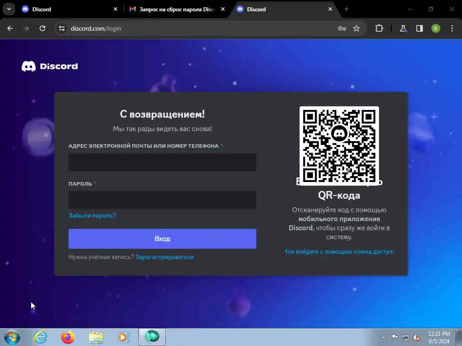The image size is (462, 346).
Task: Open File Explorer from the taskbar
Action: point(96,337)
